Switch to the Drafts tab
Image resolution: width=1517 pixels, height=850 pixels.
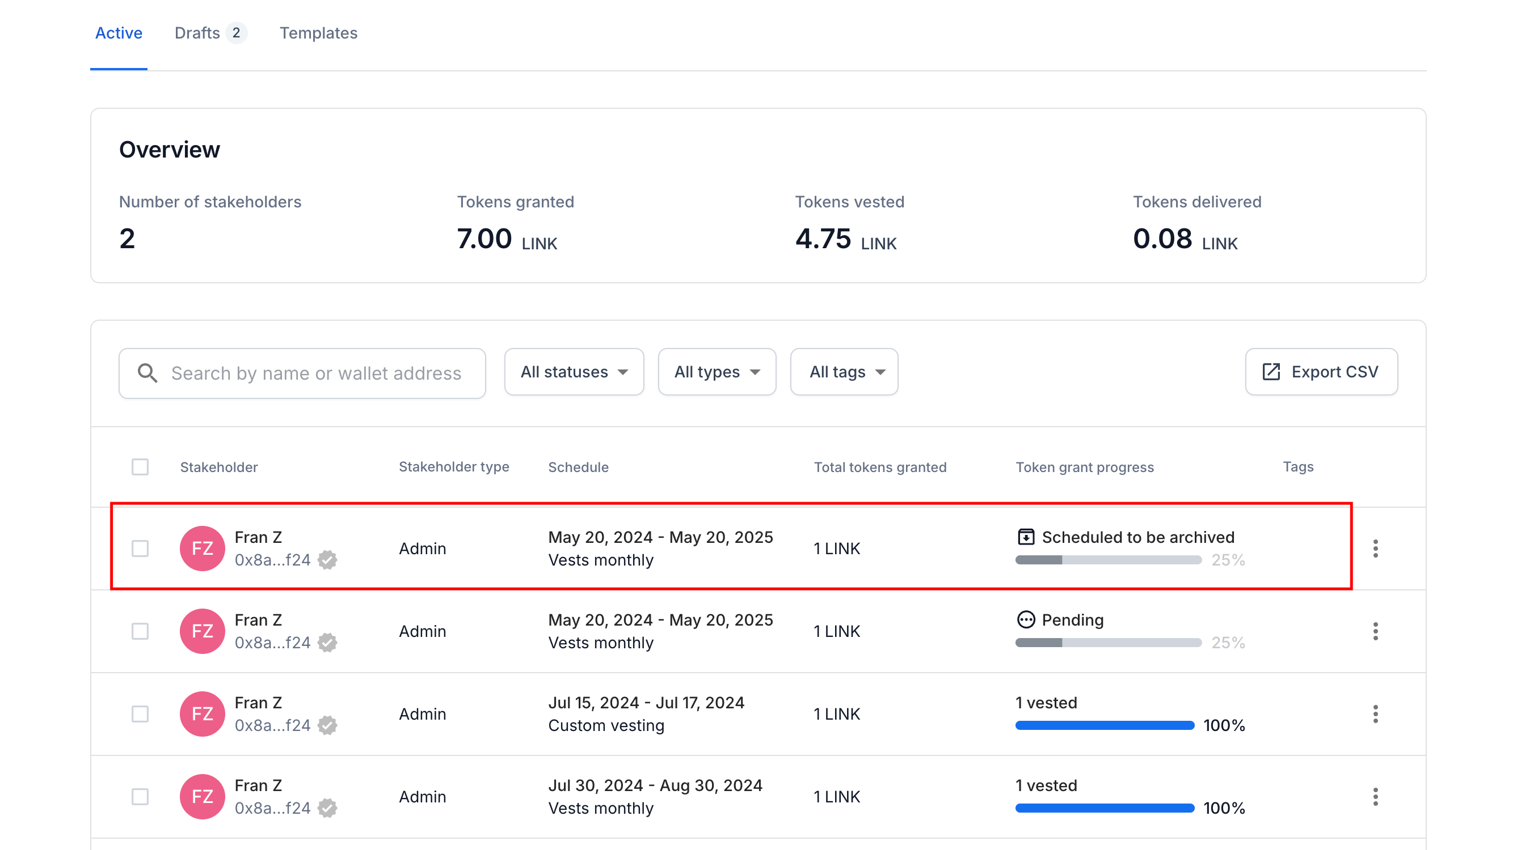[210, 33]
